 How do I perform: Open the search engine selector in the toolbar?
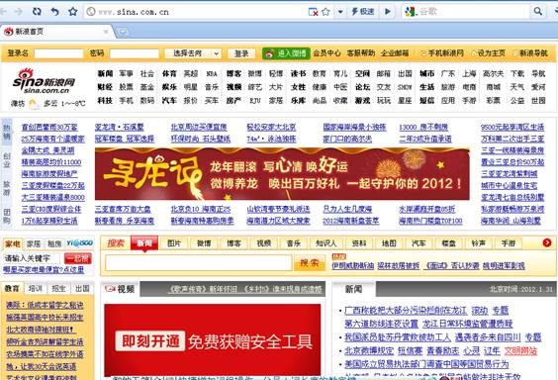click(x=410, y=12)
